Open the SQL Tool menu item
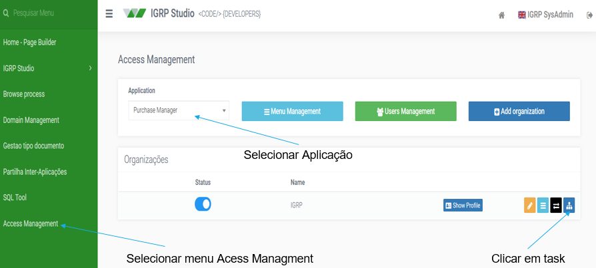Image resolution: width=596 pixels, height=268 pixels. (15, 198)
